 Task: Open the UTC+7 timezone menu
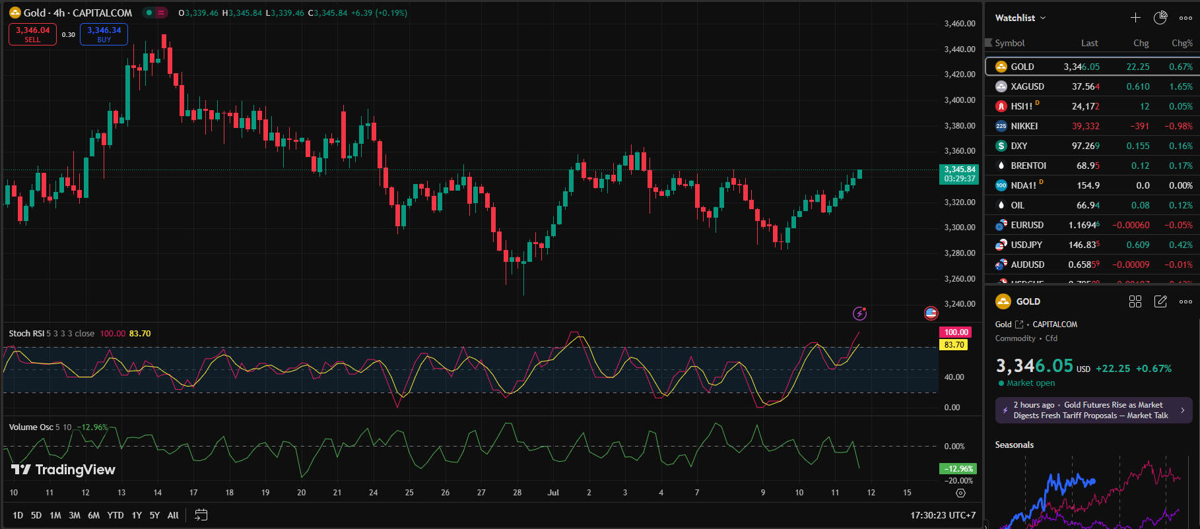943,515
